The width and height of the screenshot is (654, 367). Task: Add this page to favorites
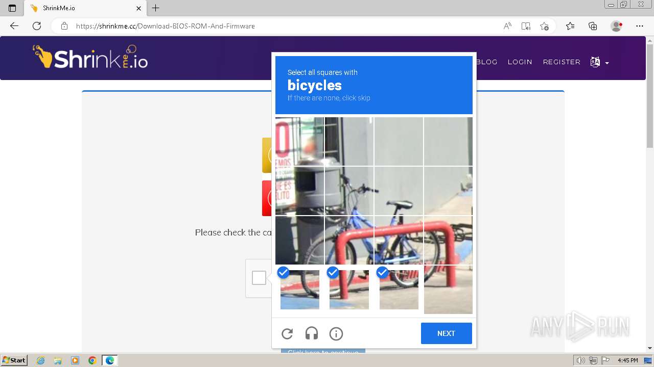point(544,26)
